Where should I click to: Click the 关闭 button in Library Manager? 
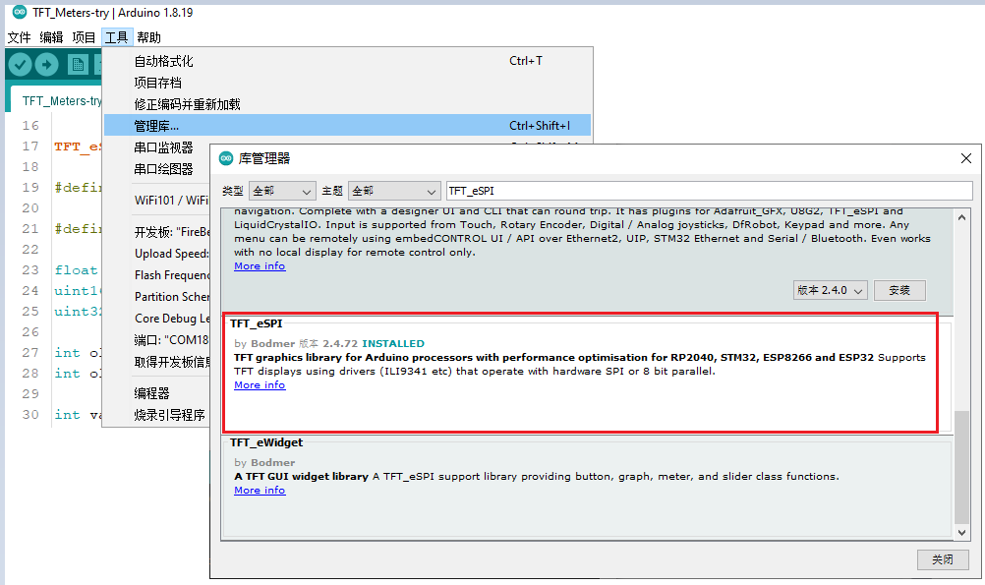pyautogui.click(x=943, y=559)
